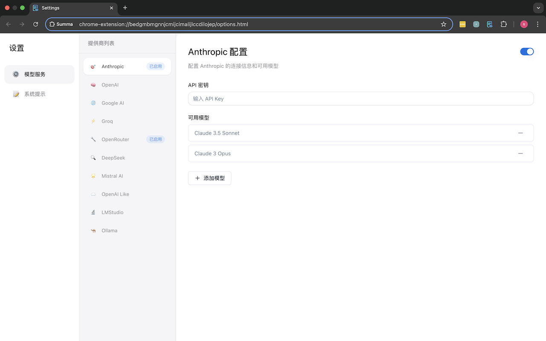This screenshot has height=341, width=546.
Task: Click the 提供商列表 header
Action: coord(101,43)
